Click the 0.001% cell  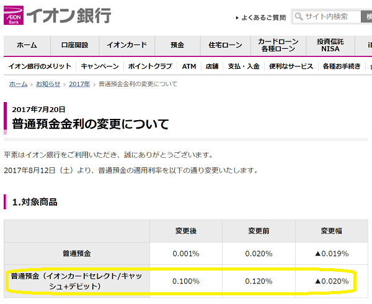[186, 254]
